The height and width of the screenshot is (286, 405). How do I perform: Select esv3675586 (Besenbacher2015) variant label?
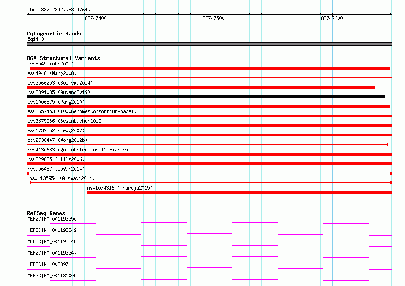tap(66, 121)
